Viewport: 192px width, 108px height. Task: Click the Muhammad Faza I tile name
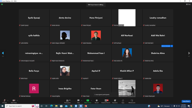(x=96, y=53)
